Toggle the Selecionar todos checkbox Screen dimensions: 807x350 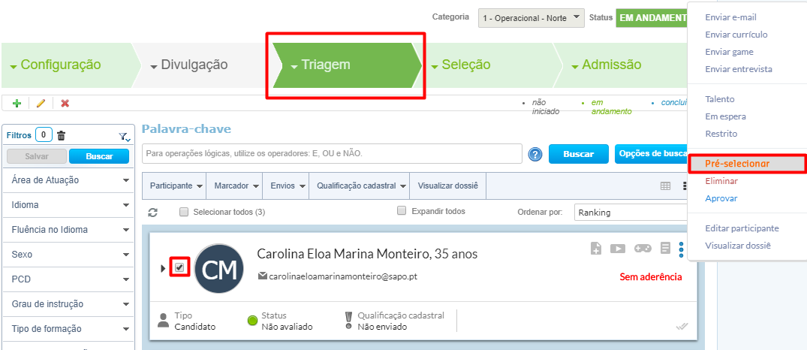184,212
